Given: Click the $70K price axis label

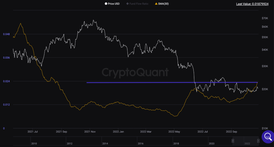Looking at the screenshot, I should pyautogui.click(x=265, y=18).
